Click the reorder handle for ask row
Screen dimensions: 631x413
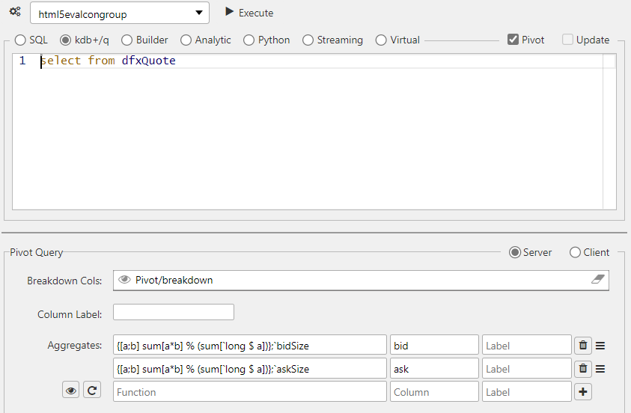coord(600,369)
